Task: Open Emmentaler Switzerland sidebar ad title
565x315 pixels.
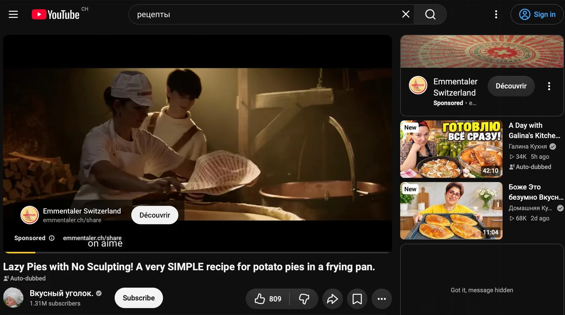Action: pos(455,87)
